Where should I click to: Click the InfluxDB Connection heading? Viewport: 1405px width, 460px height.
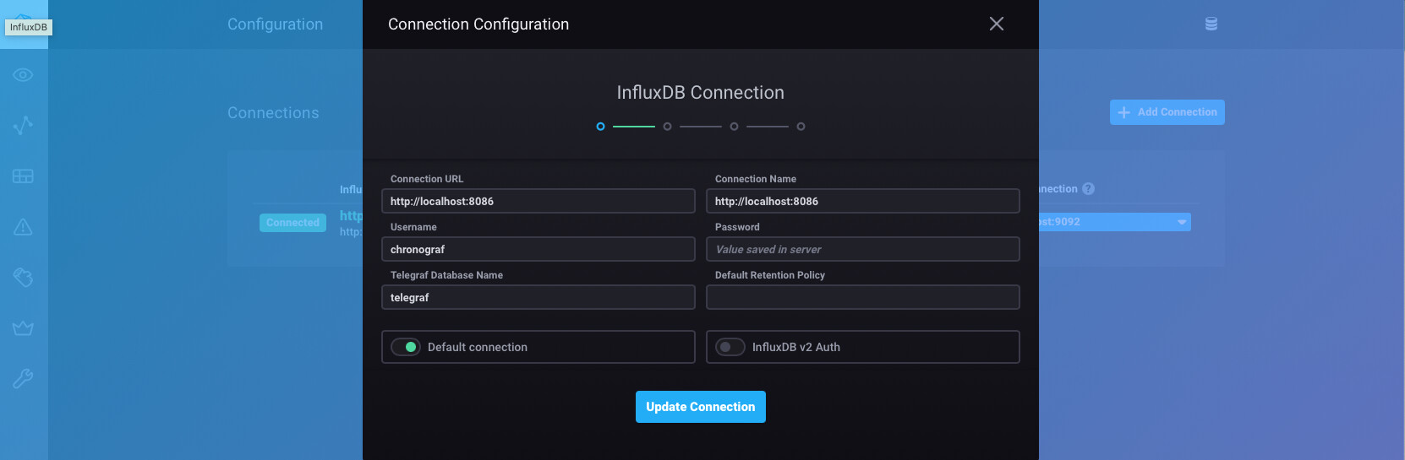pos(701,93)
